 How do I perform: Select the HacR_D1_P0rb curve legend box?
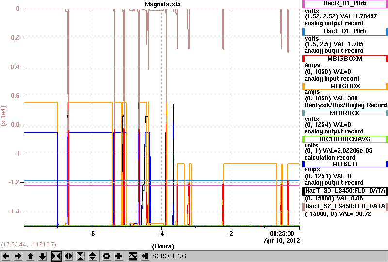pos(345,4)
